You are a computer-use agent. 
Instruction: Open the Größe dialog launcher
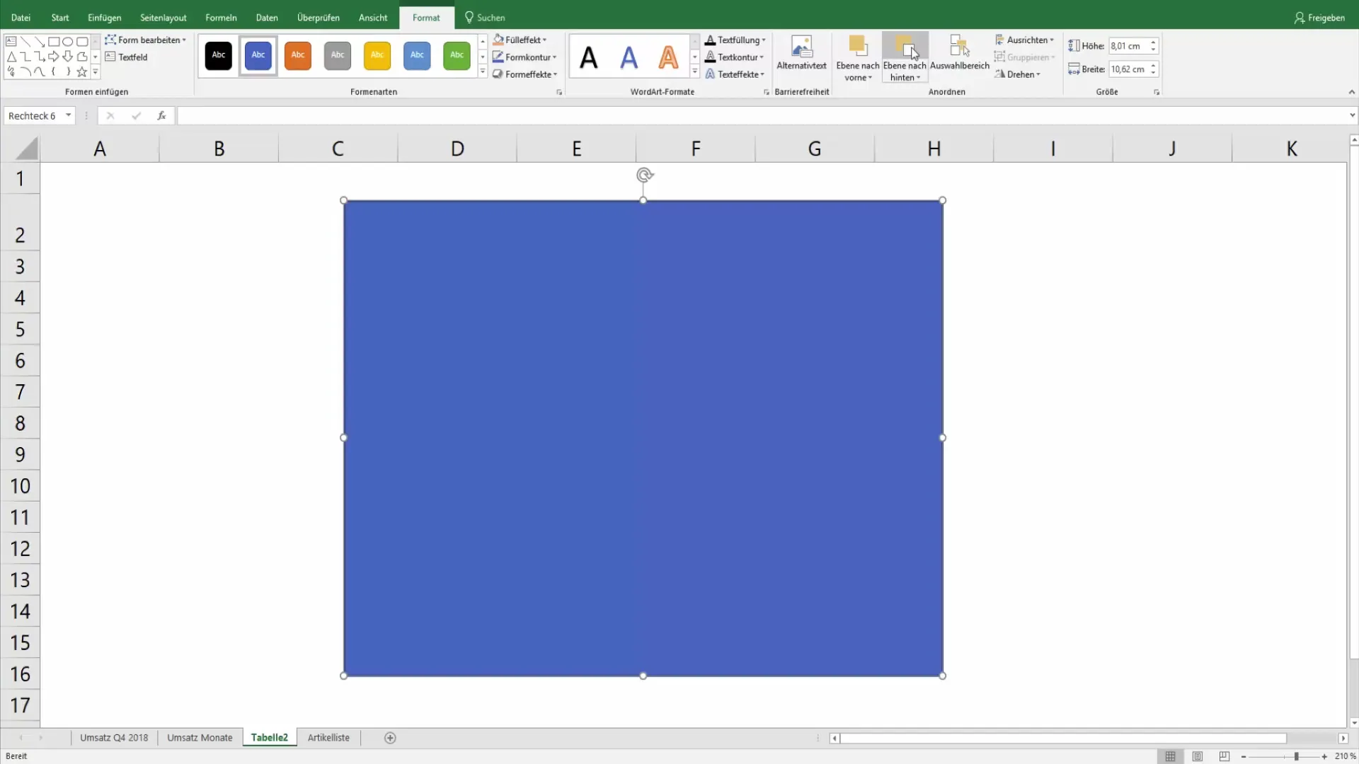(1157, 92)
